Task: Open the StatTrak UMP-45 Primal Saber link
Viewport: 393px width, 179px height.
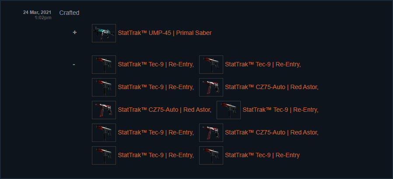Action: 165,33
